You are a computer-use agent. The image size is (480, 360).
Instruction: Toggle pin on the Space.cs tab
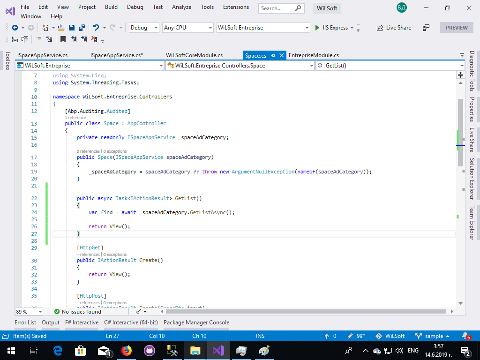pyautogui.click(x=273, y=55)
